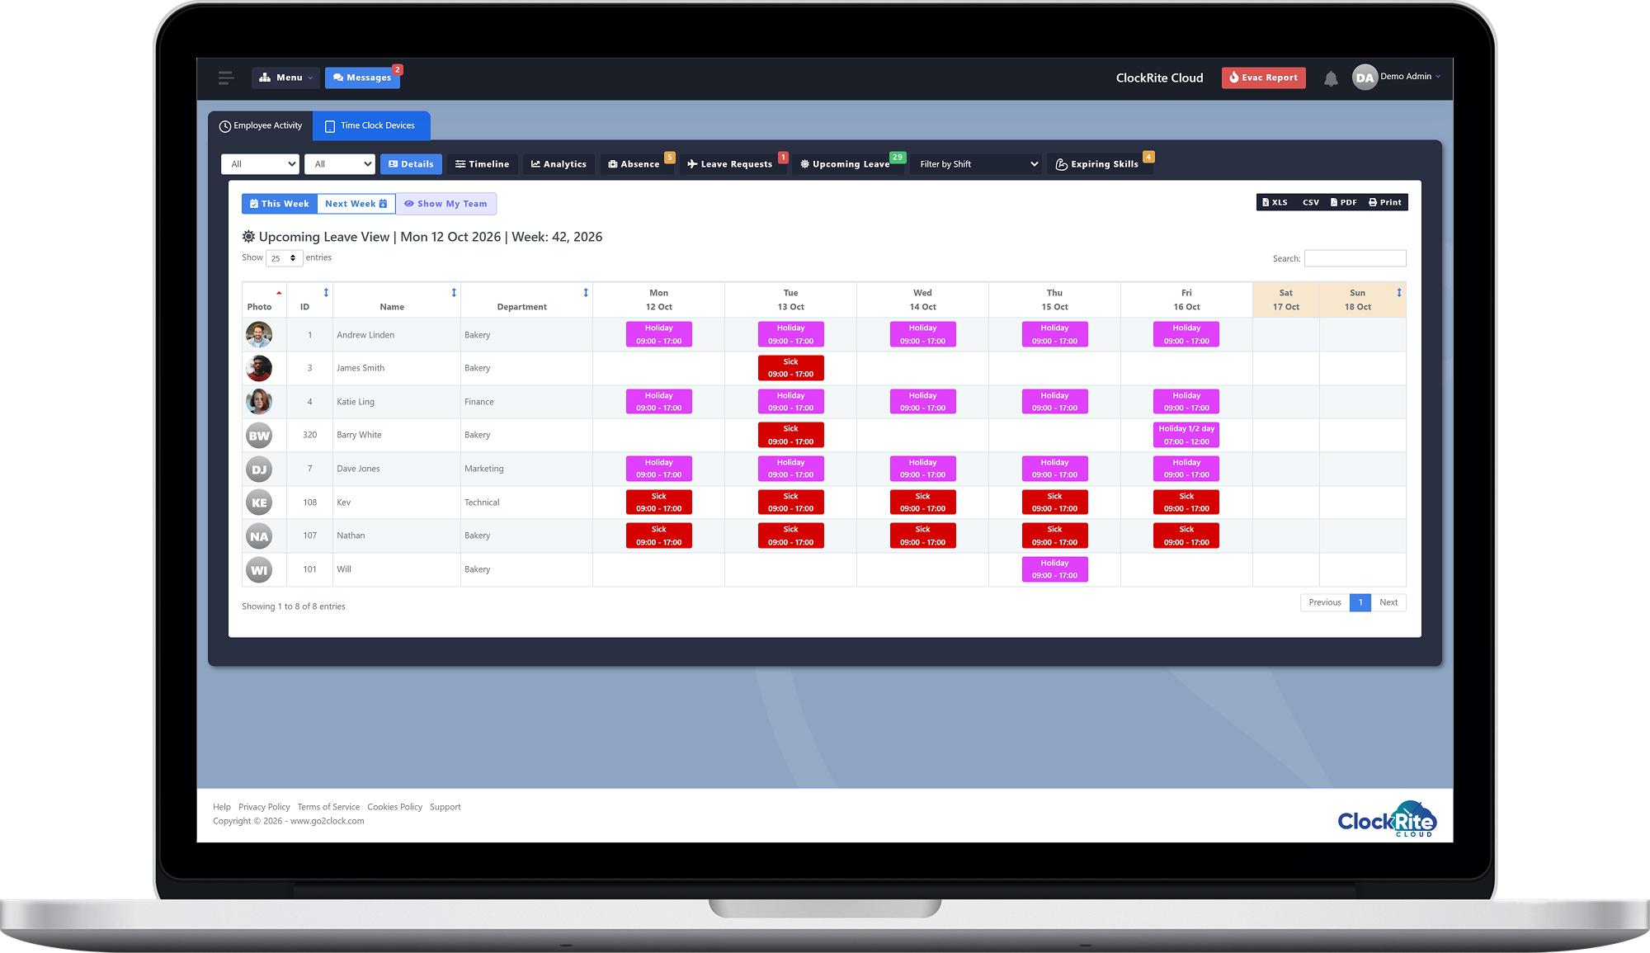Expand the Menu dropdown
The width and height of the screenshot is (1650, 953).
click(x=285, y=78)
